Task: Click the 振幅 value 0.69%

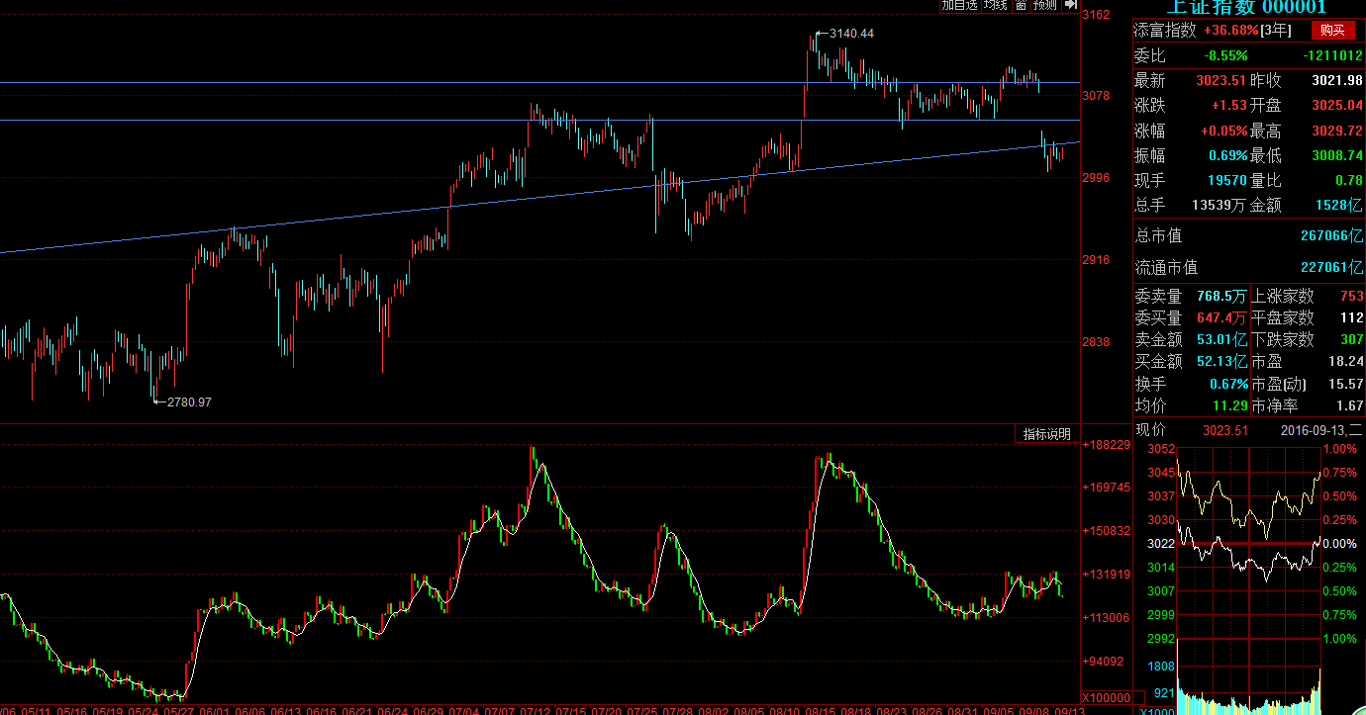Action: [x=1228, y=155]
